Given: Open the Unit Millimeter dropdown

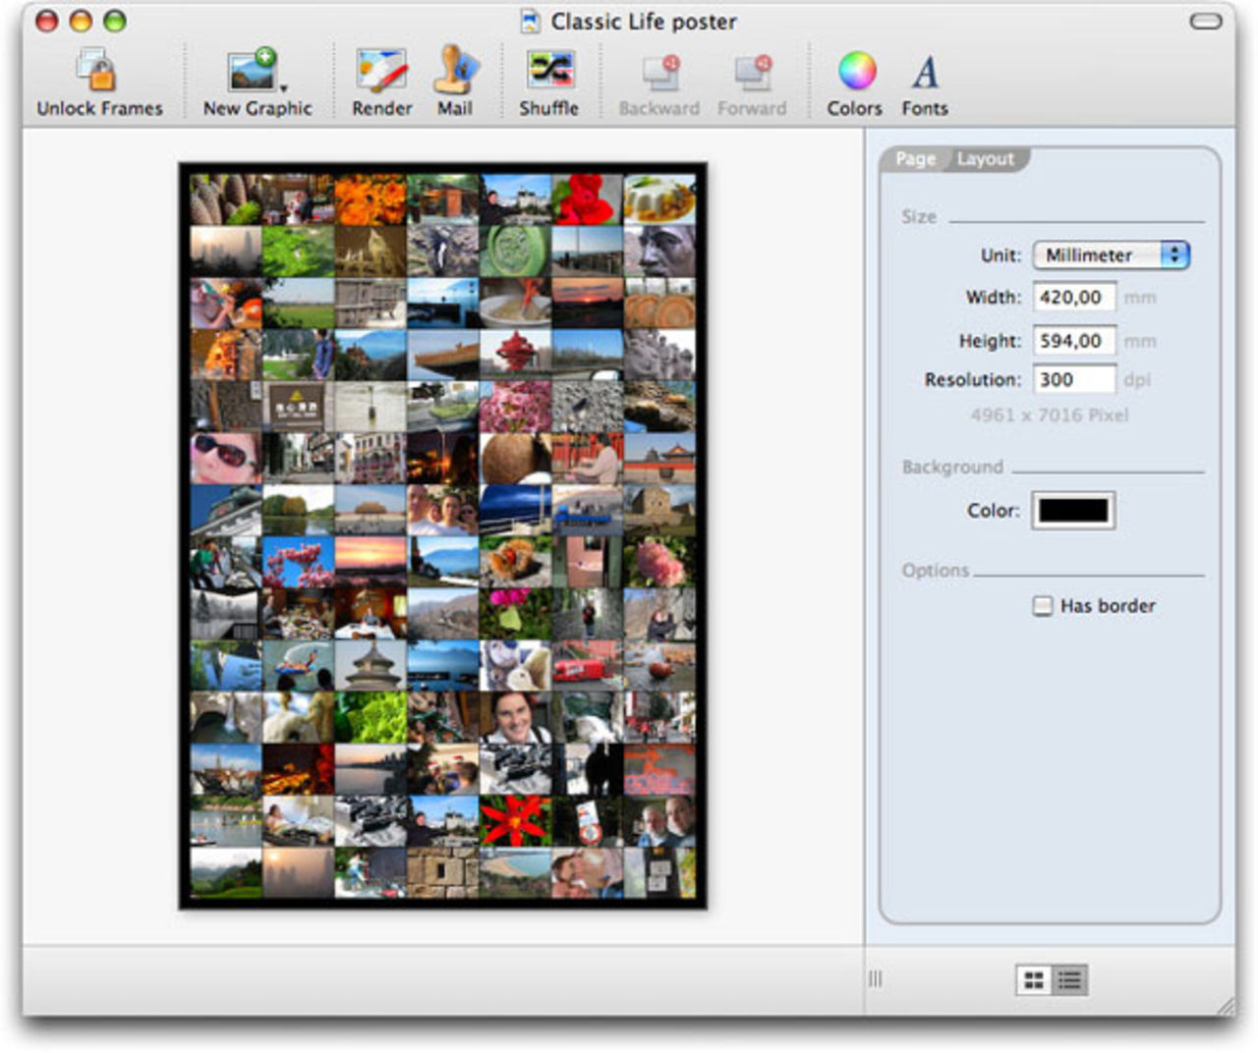Looking at the screenshot, I should point(1111,255).
